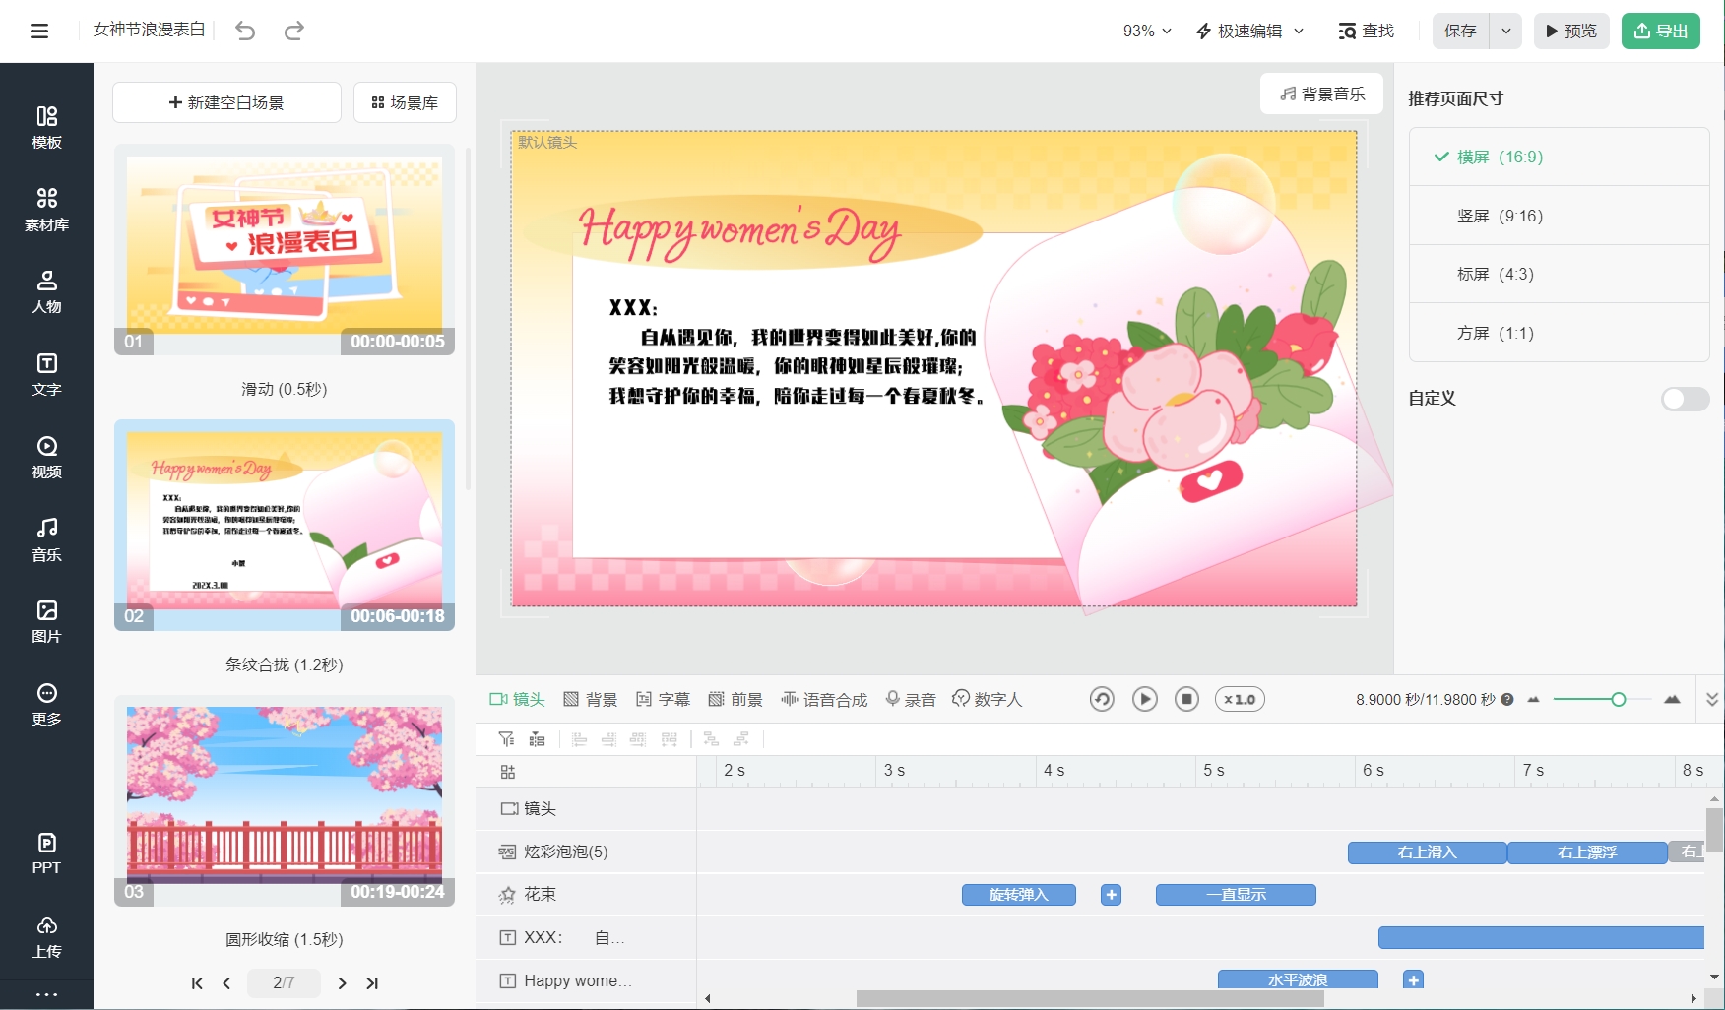
Task: Open 背景音乐 background music
Action: click(1321, 94)
